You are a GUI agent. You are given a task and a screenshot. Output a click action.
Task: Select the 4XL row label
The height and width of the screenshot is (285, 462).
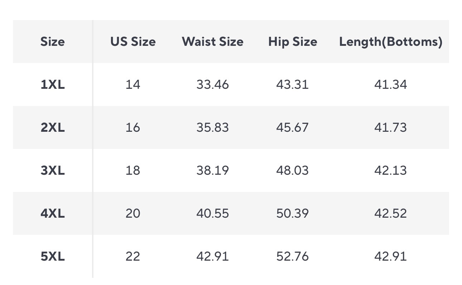tap(53, 214)
